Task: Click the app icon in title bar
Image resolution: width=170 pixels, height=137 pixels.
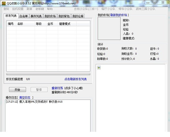Action: point(4,3)
